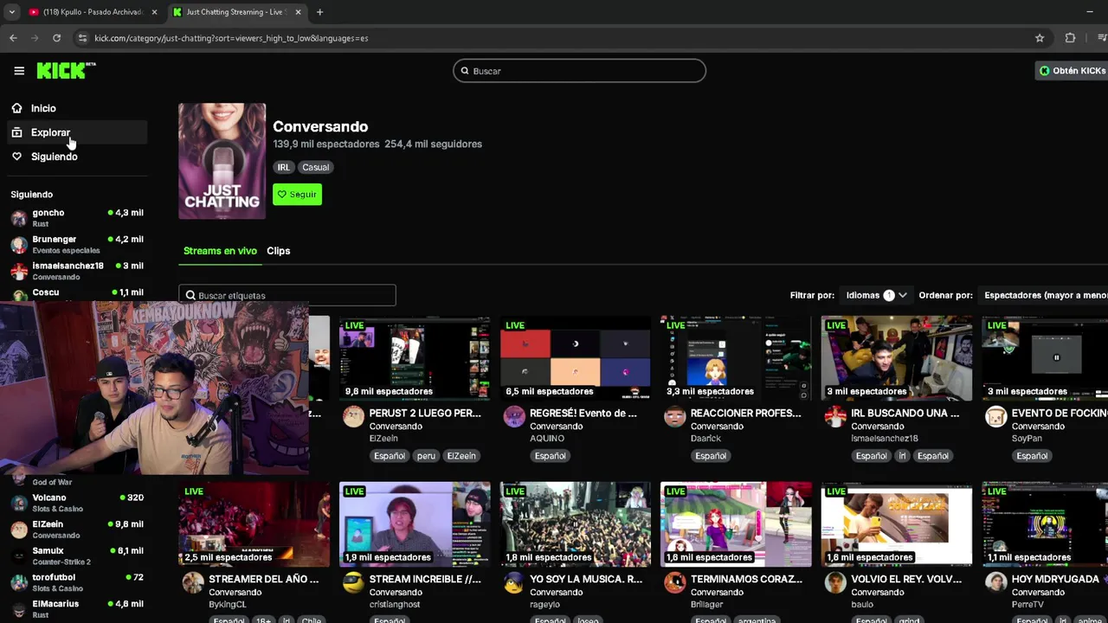1108x623 pixels.
Task: Click Daarick streamer avatar
Action: pos(675,417)
